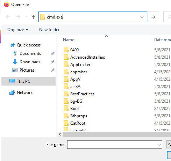Select the CatRoot folder
The height and width of the screenshot is (161, 171).
[x=78, y=123]
